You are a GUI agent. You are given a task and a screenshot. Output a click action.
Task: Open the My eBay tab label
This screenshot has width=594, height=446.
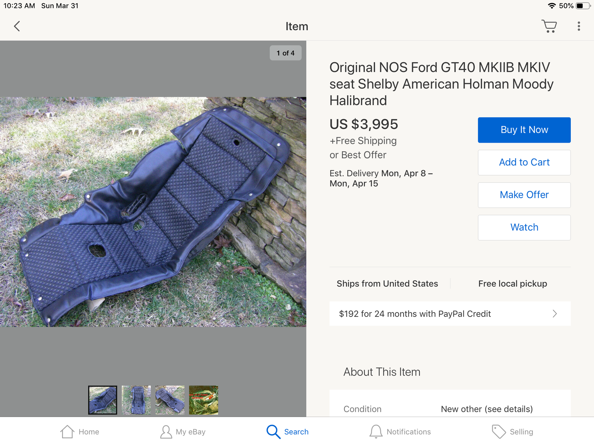pyautogui.click(x=191, y=432)
